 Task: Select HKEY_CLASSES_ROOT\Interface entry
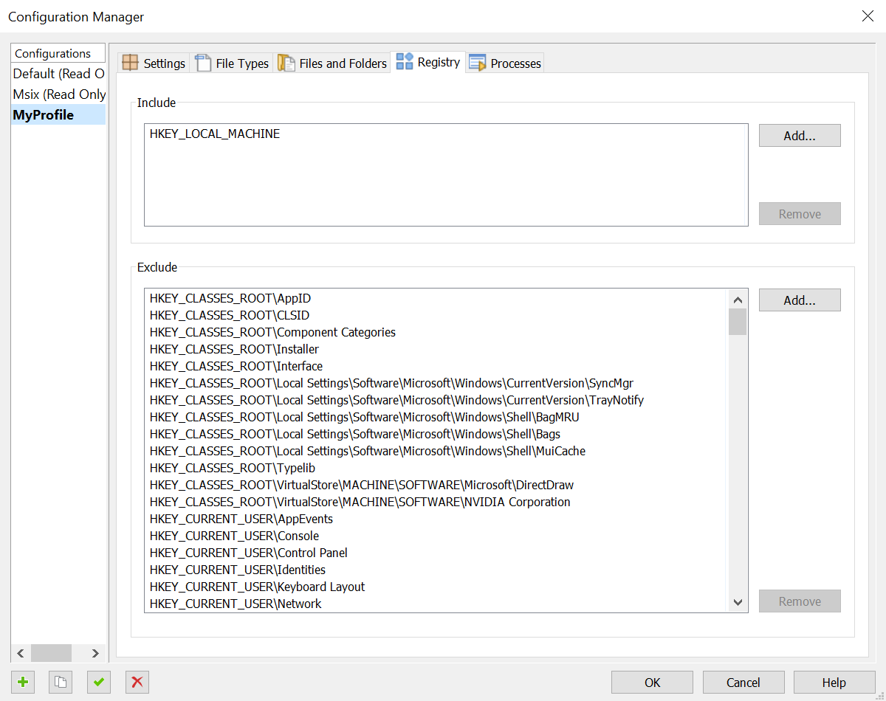pos(236,367)
